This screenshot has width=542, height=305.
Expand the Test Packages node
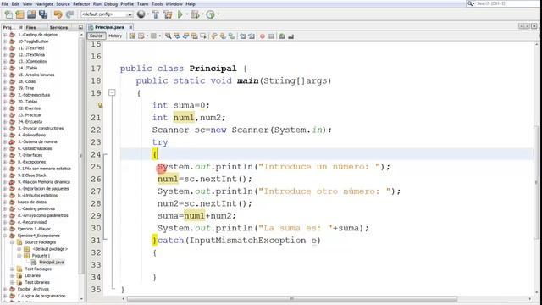pos(12,269)
